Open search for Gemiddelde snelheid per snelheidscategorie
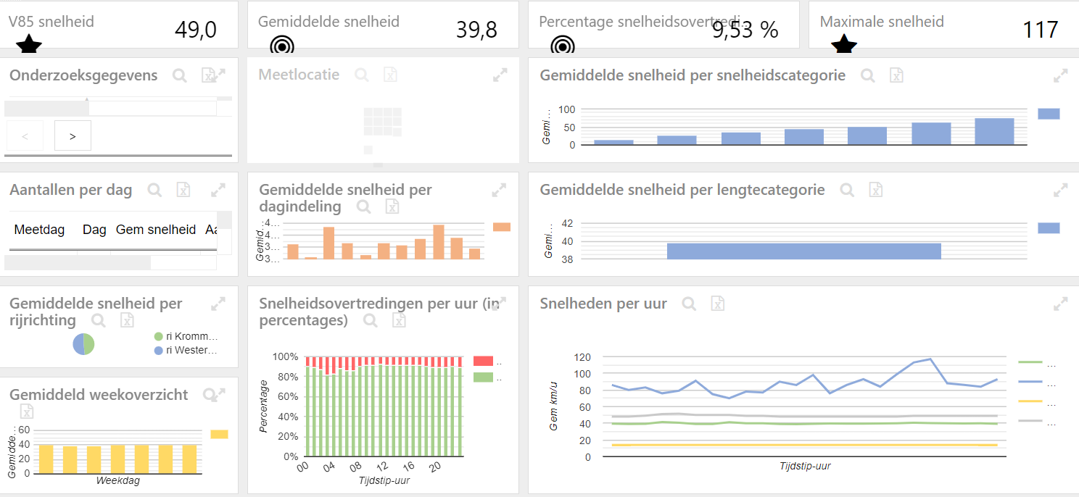This screenshot has height=497, width=1079. coord(868,75)
